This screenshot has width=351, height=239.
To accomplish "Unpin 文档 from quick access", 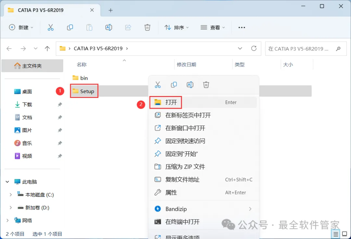I will [x=60, y=117].
